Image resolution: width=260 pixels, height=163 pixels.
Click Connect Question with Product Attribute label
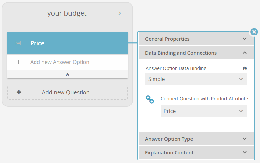204,99
